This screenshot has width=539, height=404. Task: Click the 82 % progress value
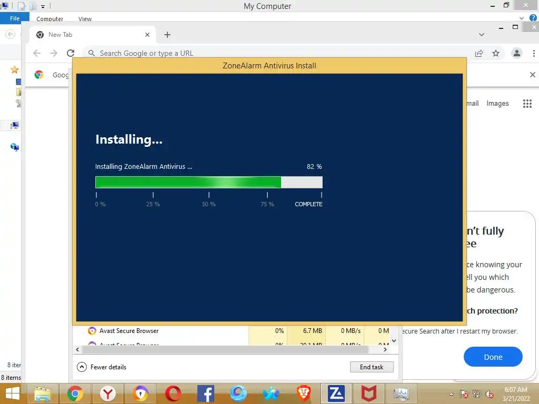[x=314, y=167]
